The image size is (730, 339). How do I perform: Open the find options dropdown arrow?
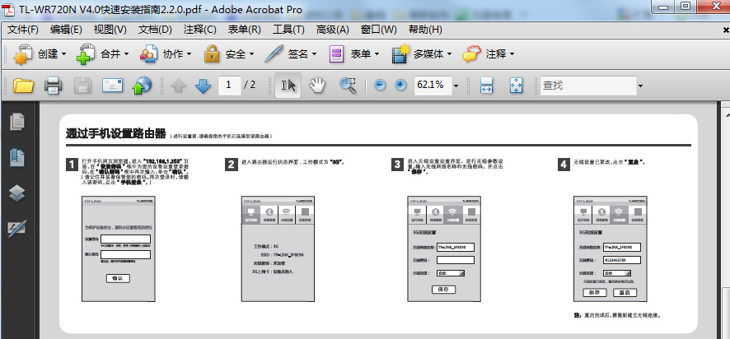(641, 86)
